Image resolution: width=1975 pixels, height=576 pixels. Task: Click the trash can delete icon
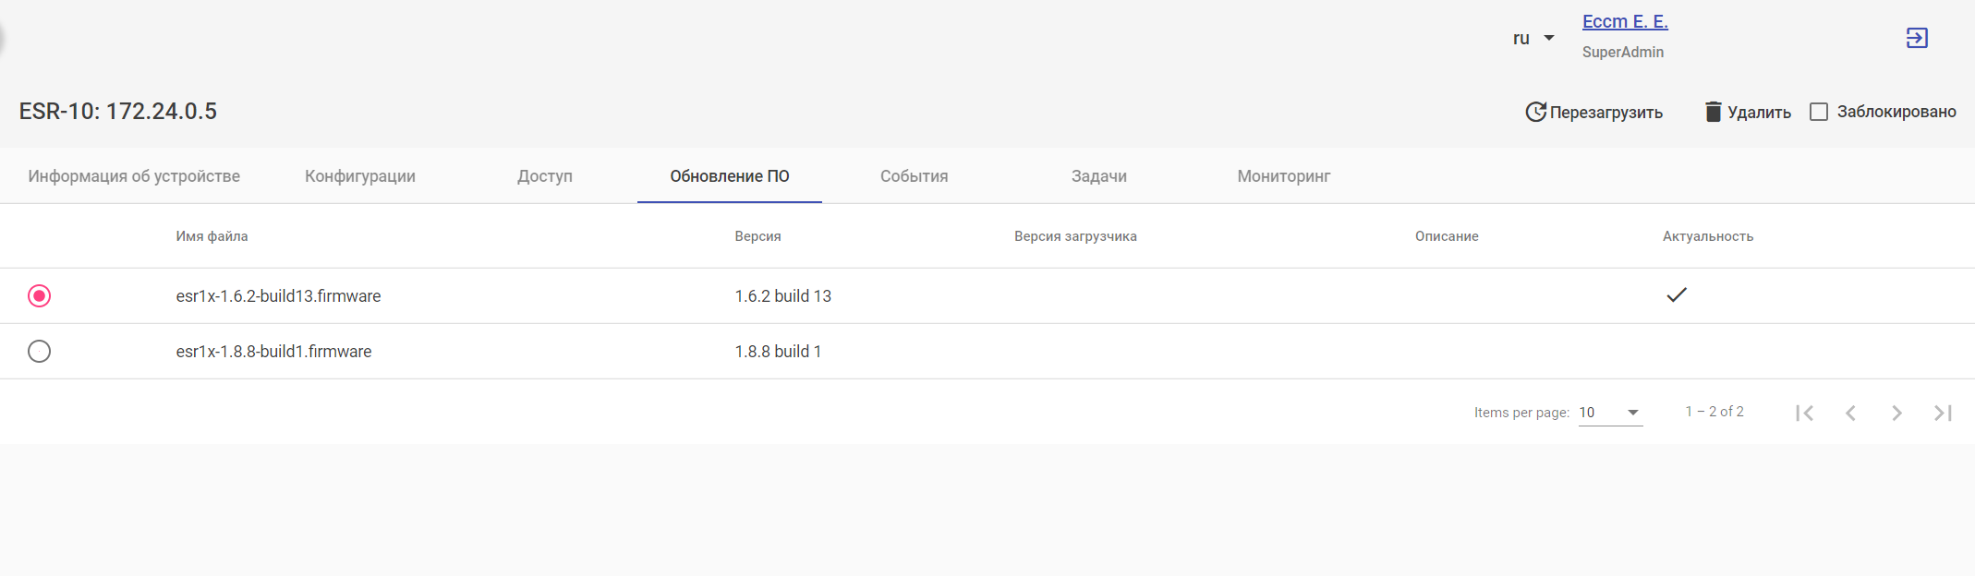tap(1713, 112)
